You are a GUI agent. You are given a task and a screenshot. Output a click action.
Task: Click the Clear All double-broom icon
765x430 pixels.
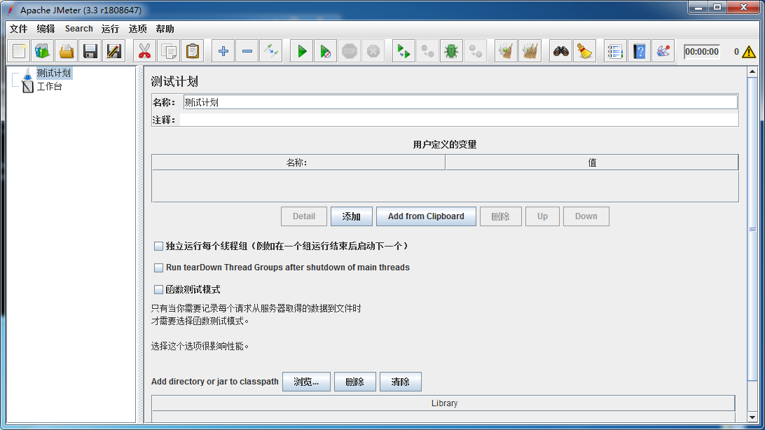530,51
